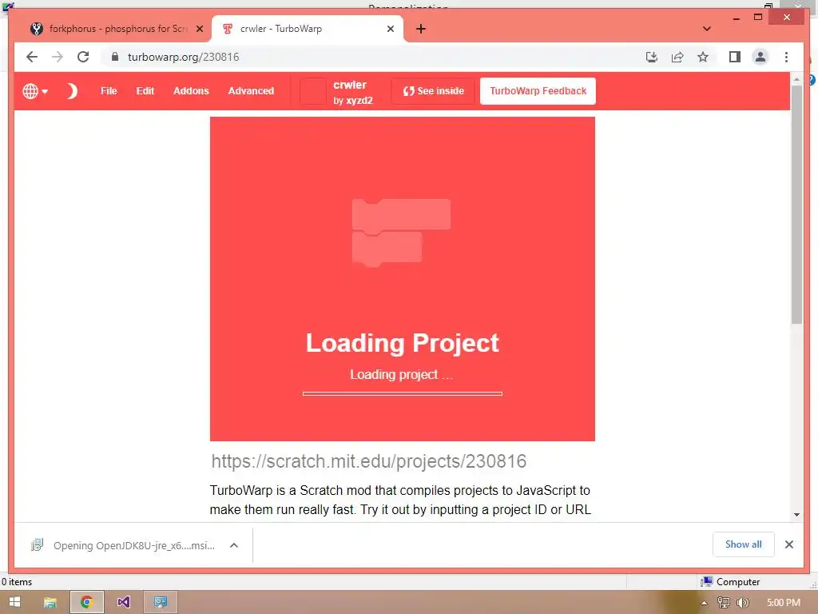Open the language globe selector
The image size is (818, 614).
35,91
